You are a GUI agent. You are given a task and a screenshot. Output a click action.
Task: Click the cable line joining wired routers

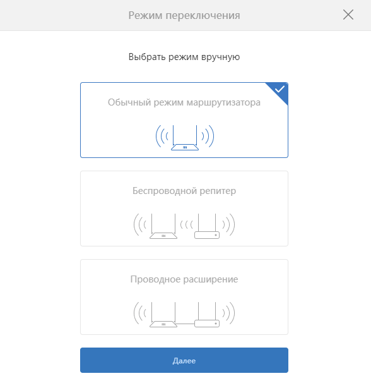[x=185, y=324]
